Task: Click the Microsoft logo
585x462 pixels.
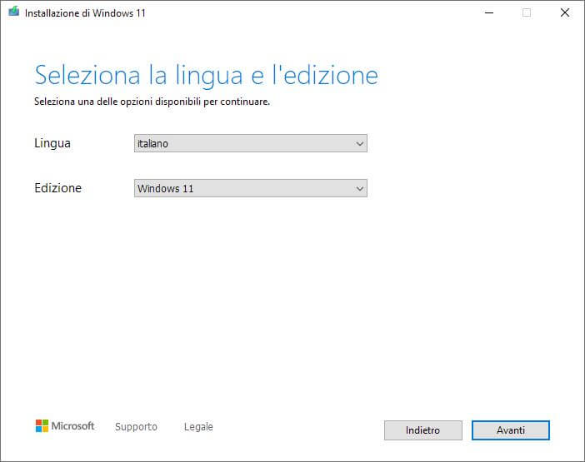Action: click(x=65, y=426)
